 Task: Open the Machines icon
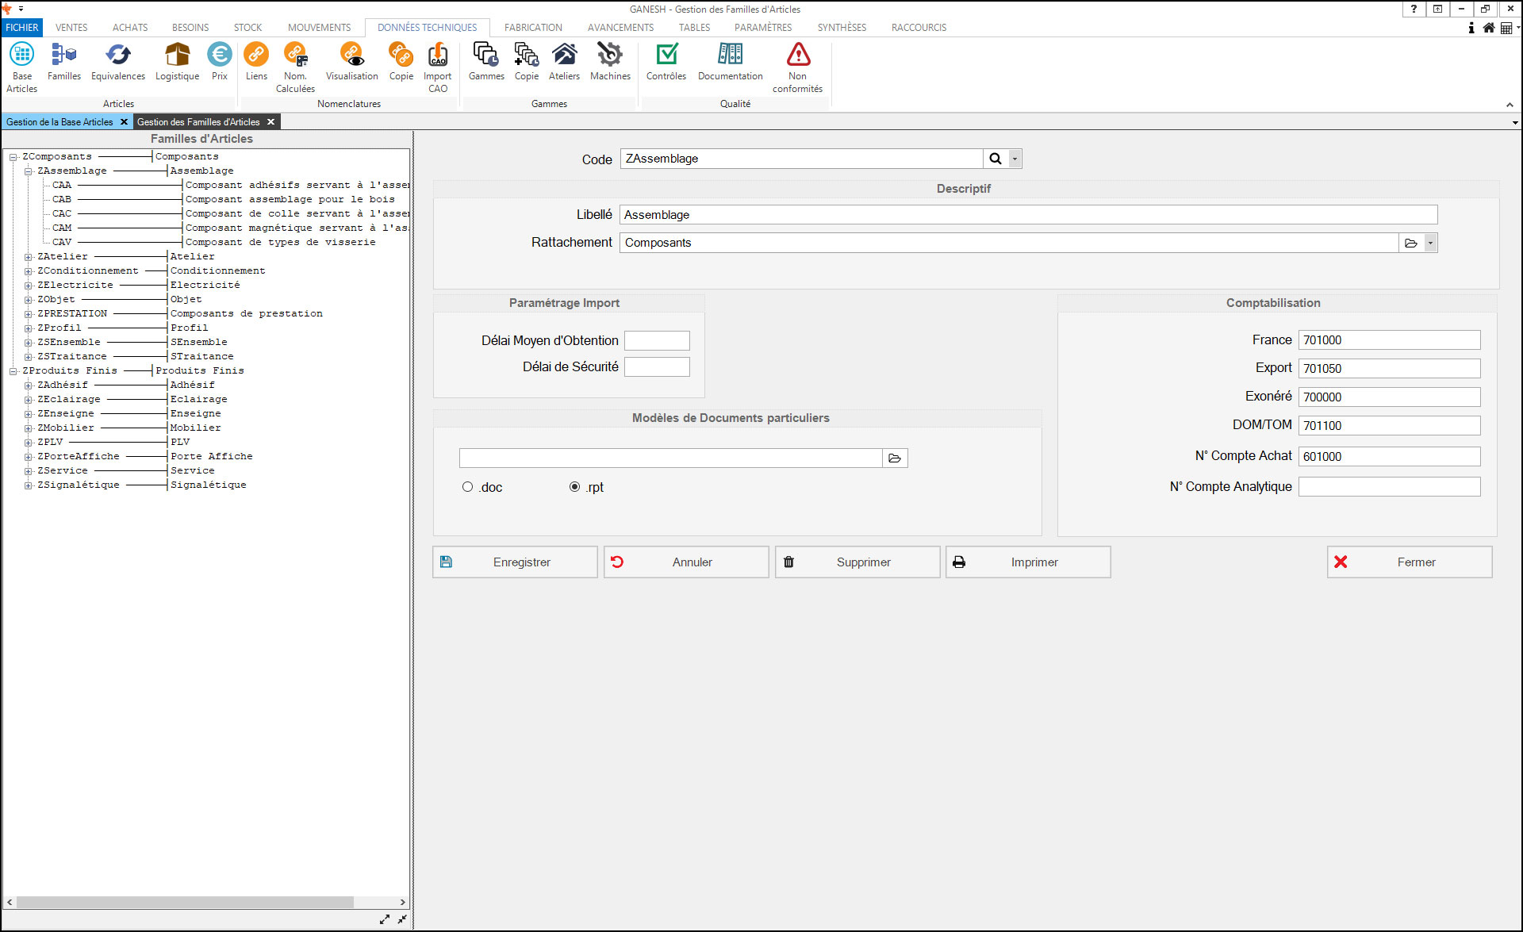609,56
